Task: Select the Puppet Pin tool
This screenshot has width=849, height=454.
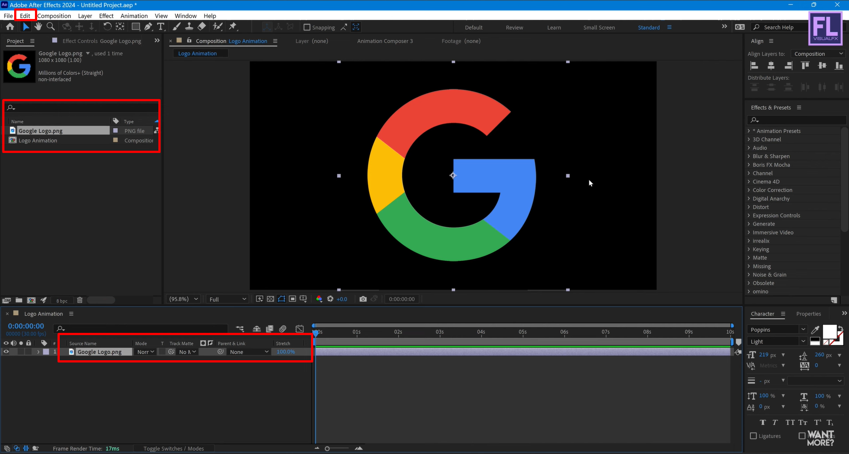Action: click(233, 27)
